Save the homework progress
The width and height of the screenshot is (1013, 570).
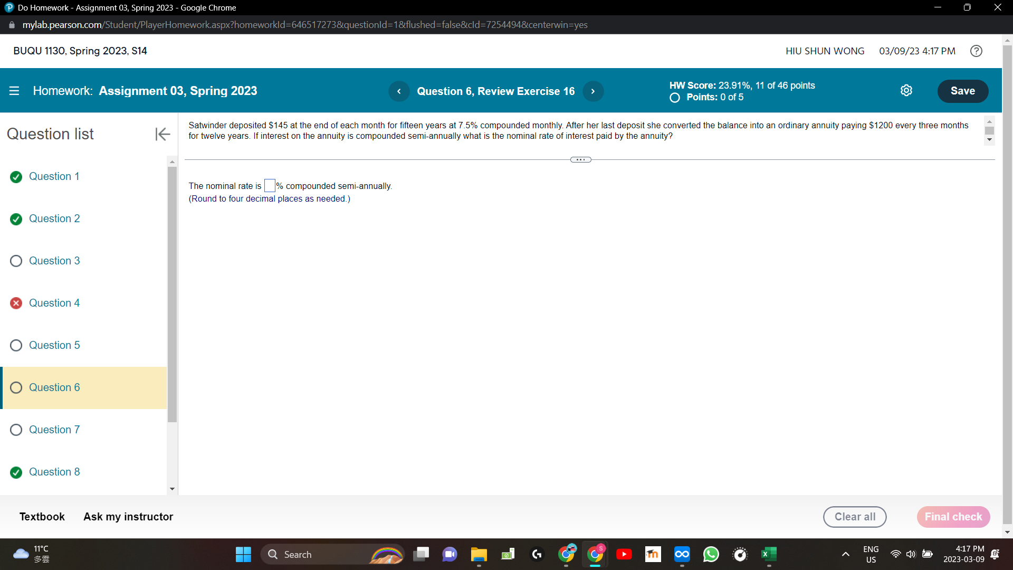point(962,91)
